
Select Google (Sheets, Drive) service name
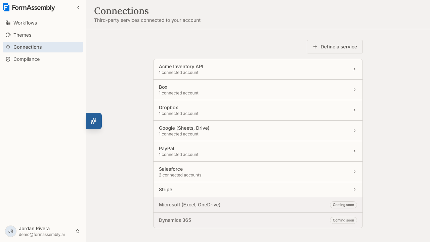[184, 128]
